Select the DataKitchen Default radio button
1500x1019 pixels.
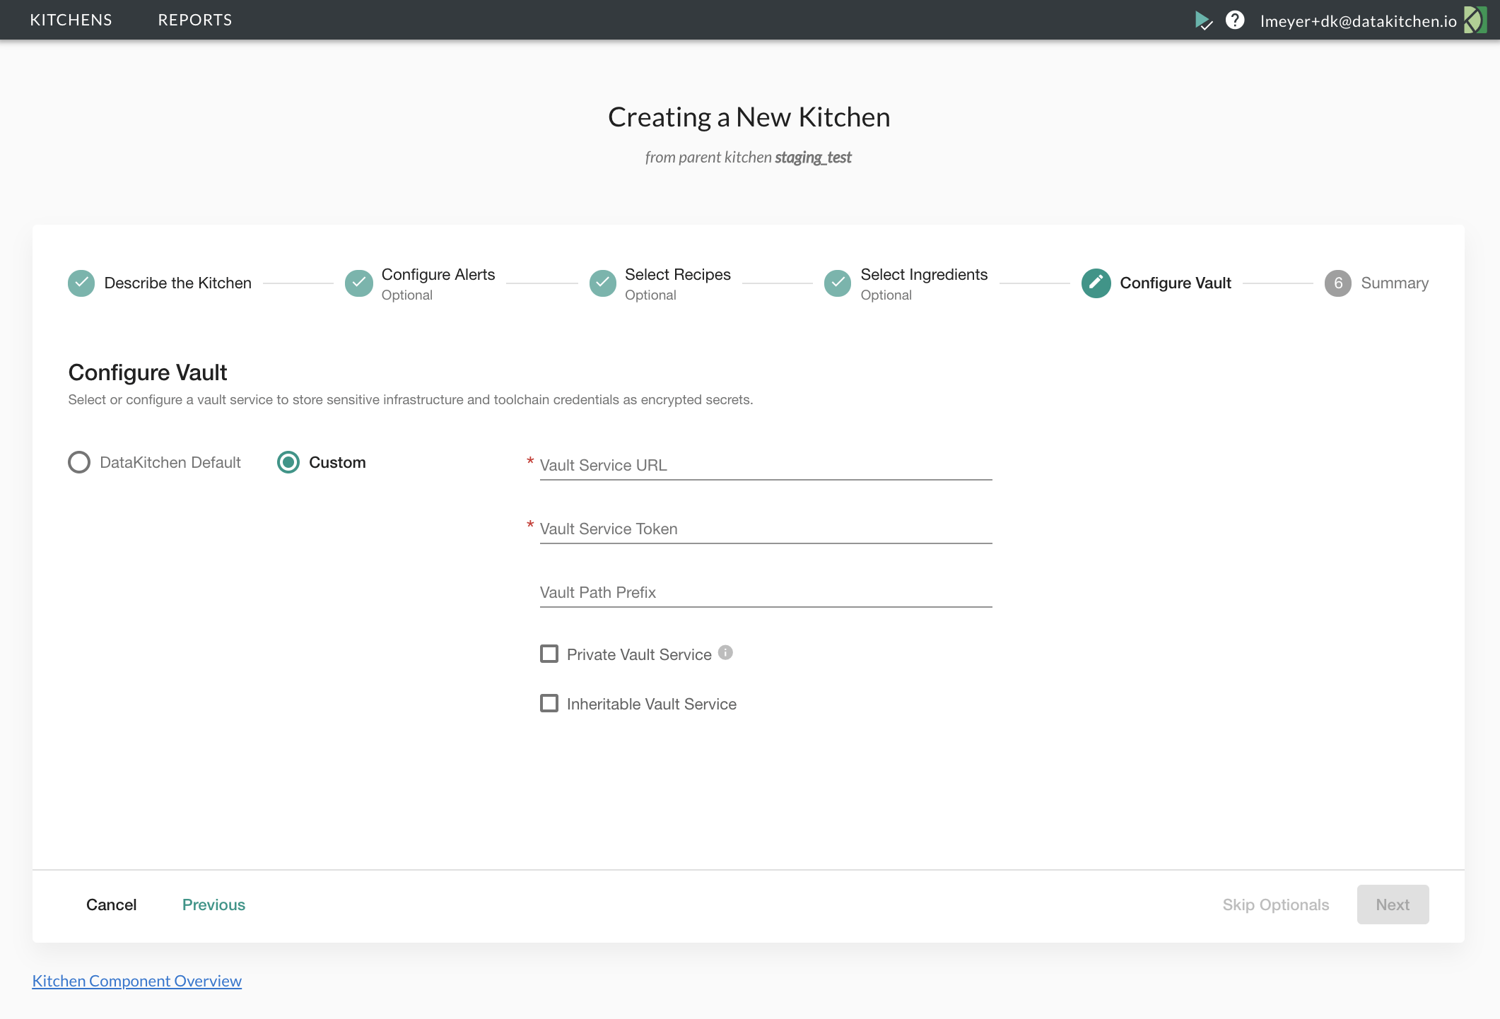(78, 462)
